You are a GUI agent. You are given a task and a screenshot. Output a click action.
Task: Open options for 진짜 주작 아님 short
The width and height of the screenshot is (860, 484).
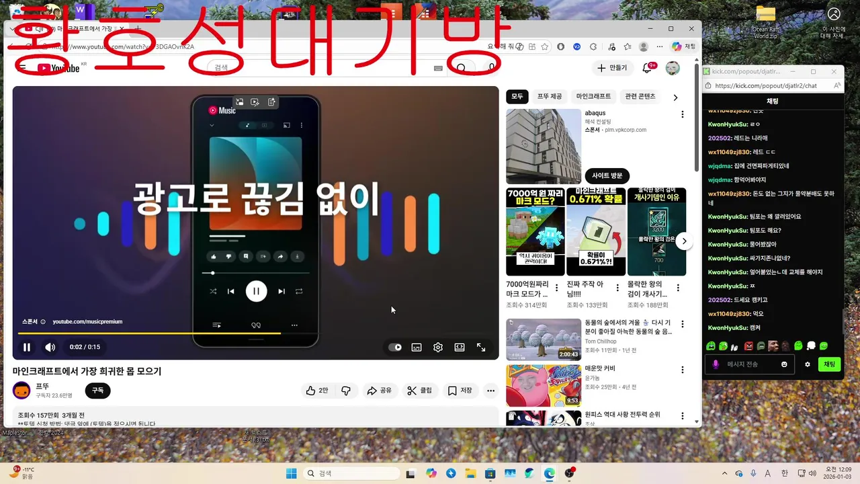click(617, 287)
